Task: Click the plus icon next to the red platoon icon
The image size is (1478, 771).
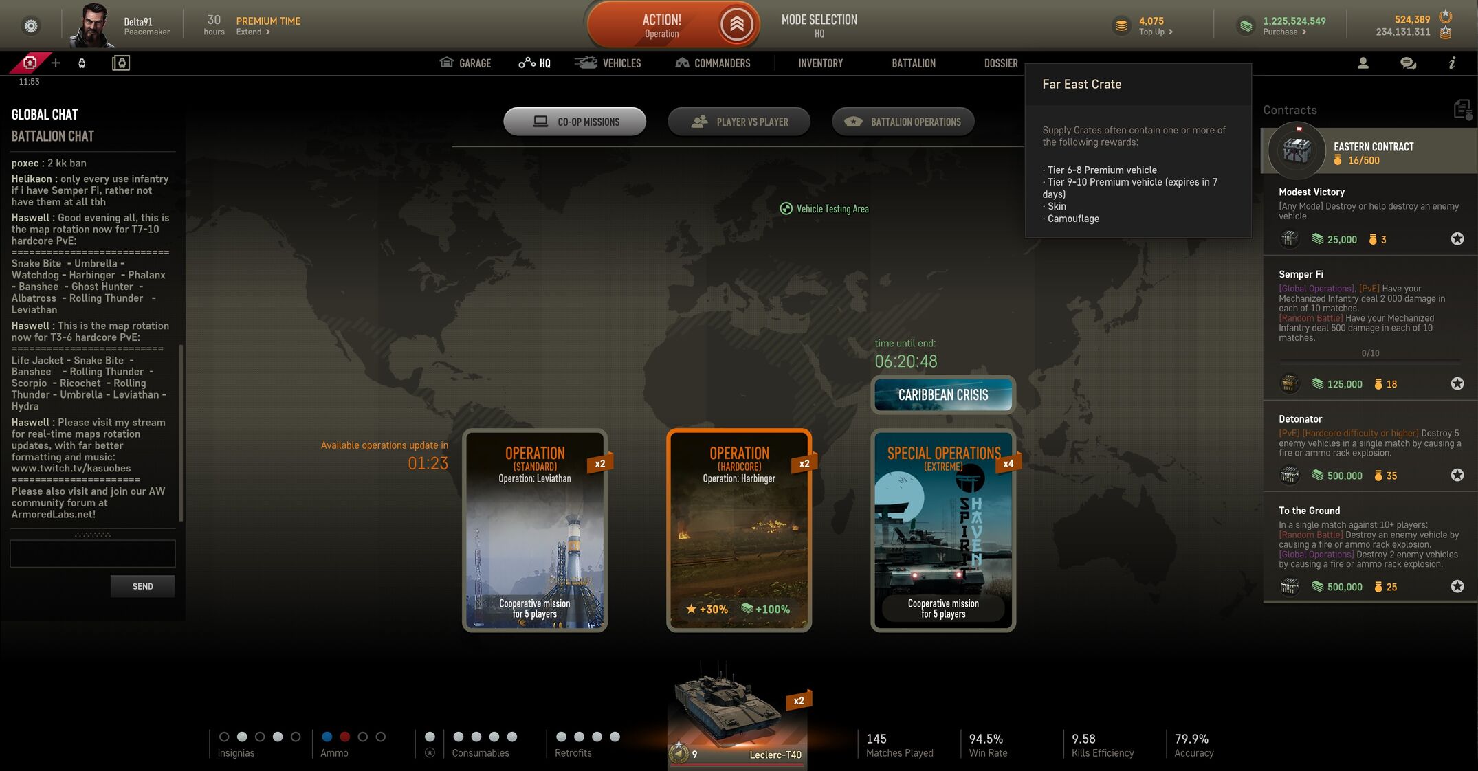Action: point(56,63)
